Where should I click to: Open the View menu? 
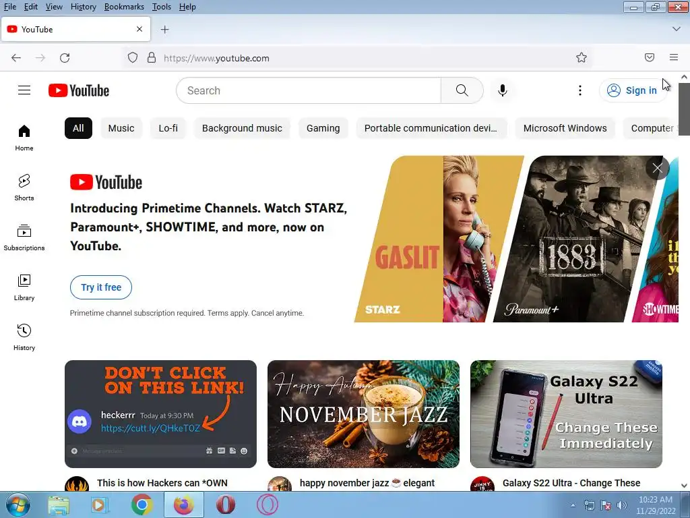click(x=54, y=7)
